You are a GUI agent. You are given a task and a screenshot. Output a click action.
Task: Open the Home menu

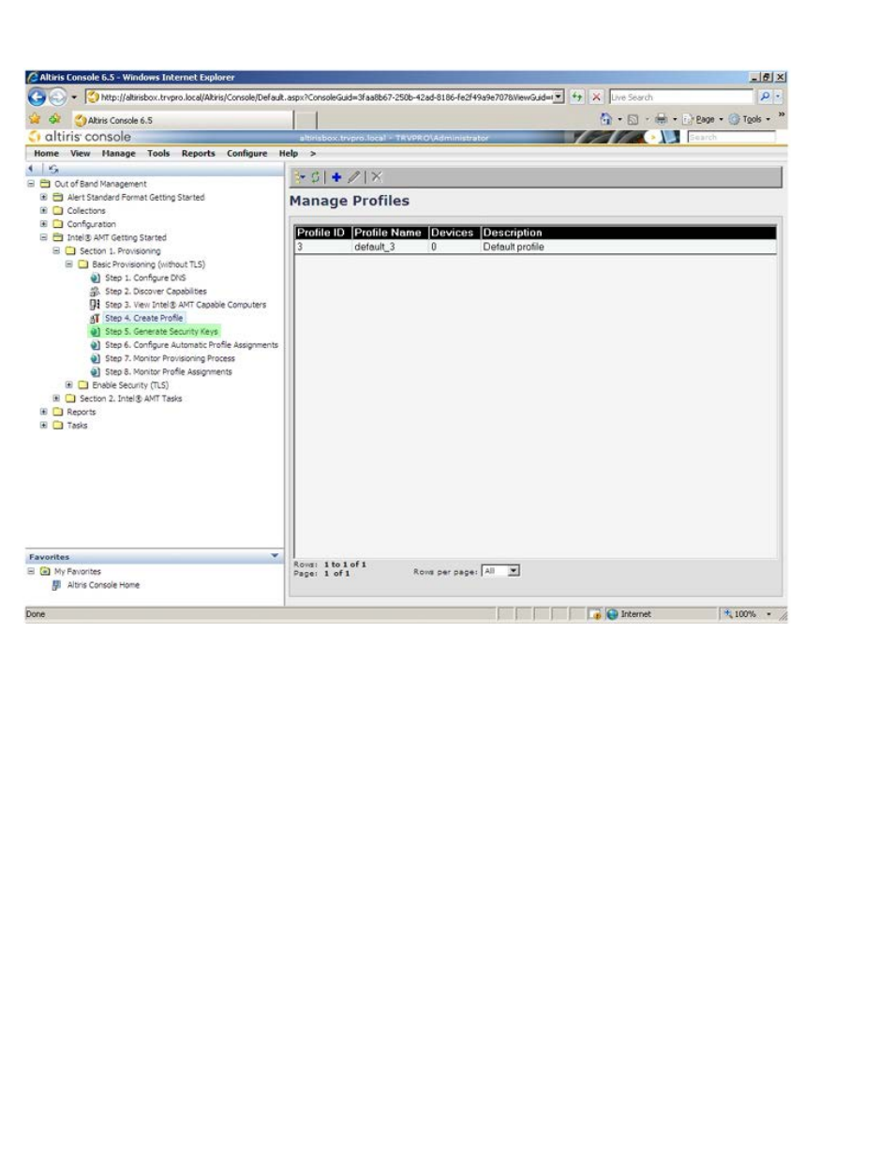point(46,154)
